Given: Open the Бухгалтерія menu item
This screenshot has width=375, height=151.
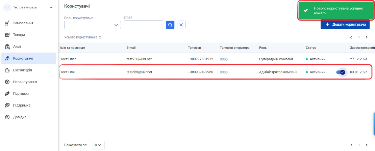Looking at the screenshot, I should (29, 70).
